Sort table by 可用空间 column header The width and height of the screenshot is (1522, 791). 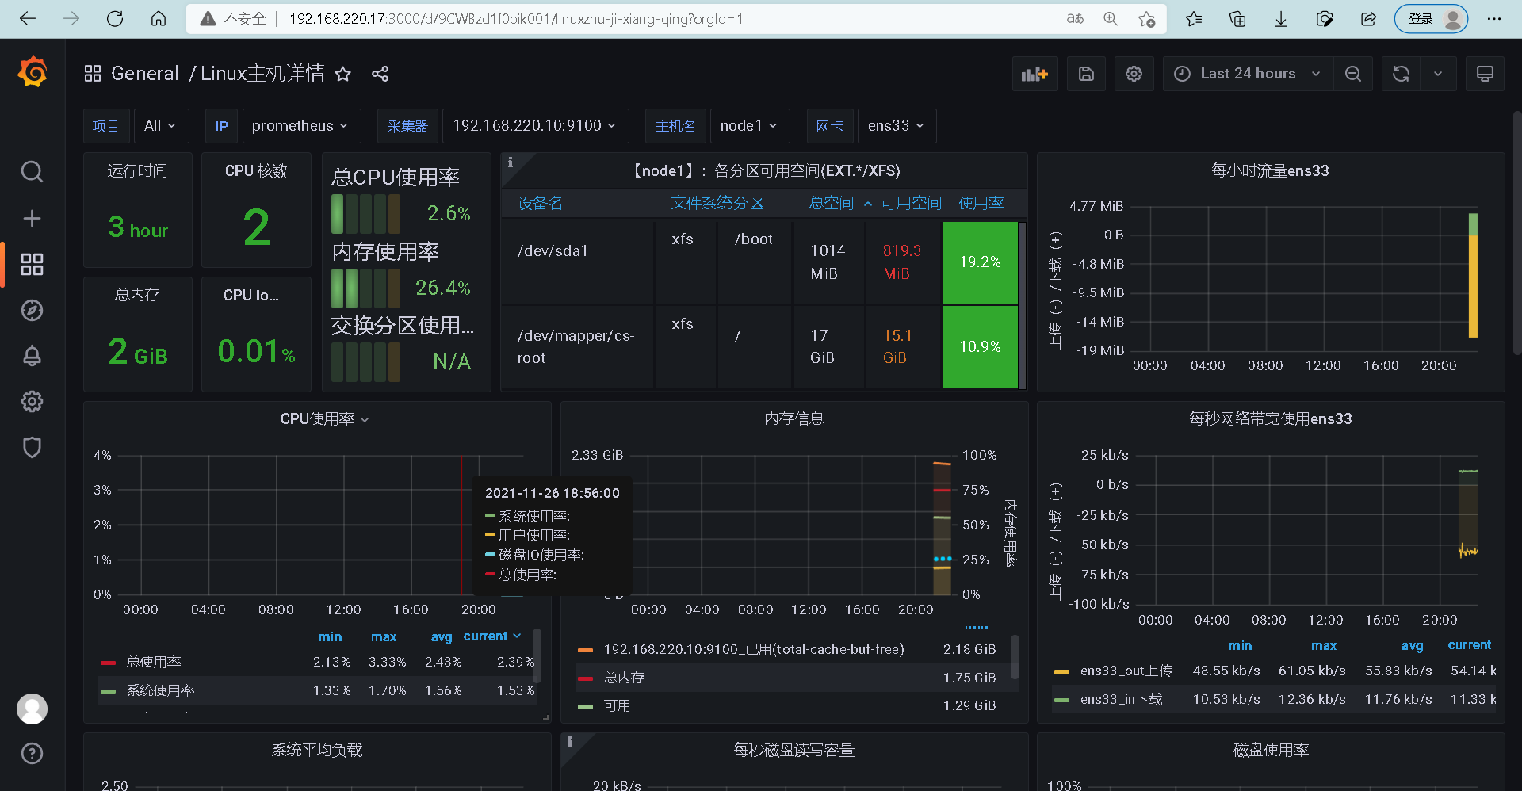pyautogui.click(x=912, y=204)
